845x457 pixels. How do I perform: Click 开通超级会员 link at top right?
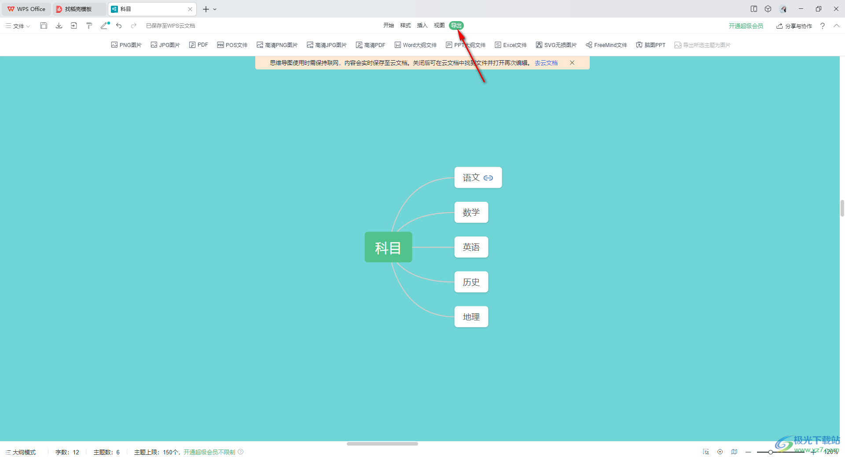(746, 26)
